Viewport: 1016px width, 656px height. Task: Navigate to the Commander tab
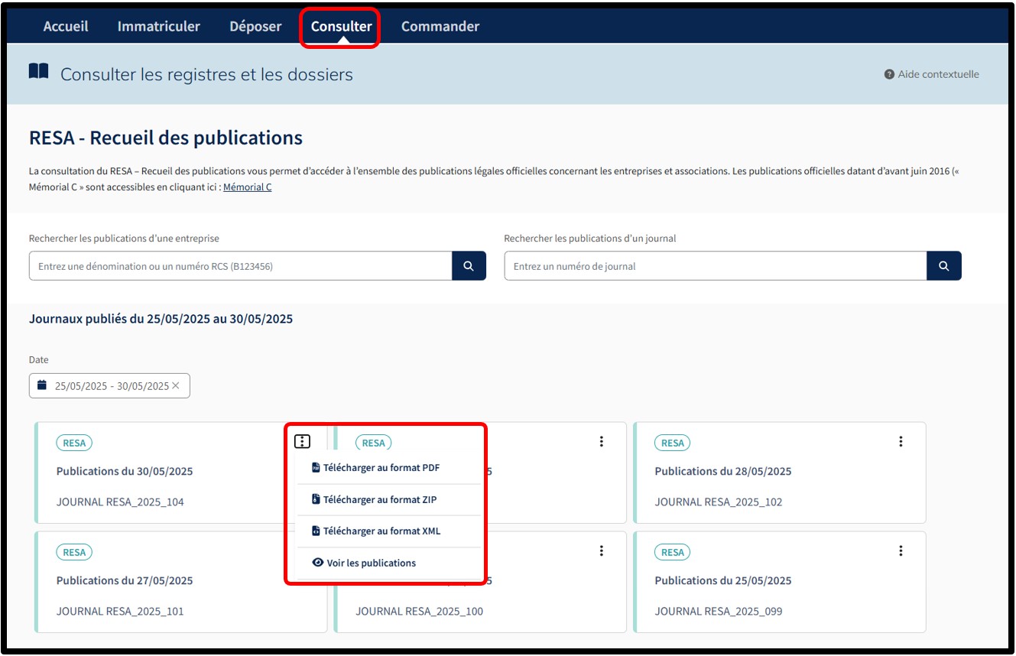pyautogui.click(x=440, y=27)
